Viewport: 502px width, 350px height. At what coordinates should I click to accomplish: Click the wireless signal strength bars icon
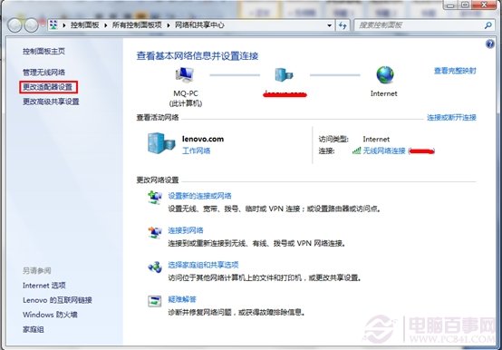point(356,151)
